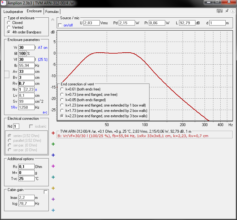
Task: Click the d distance input field
Action: click(217, 23)
